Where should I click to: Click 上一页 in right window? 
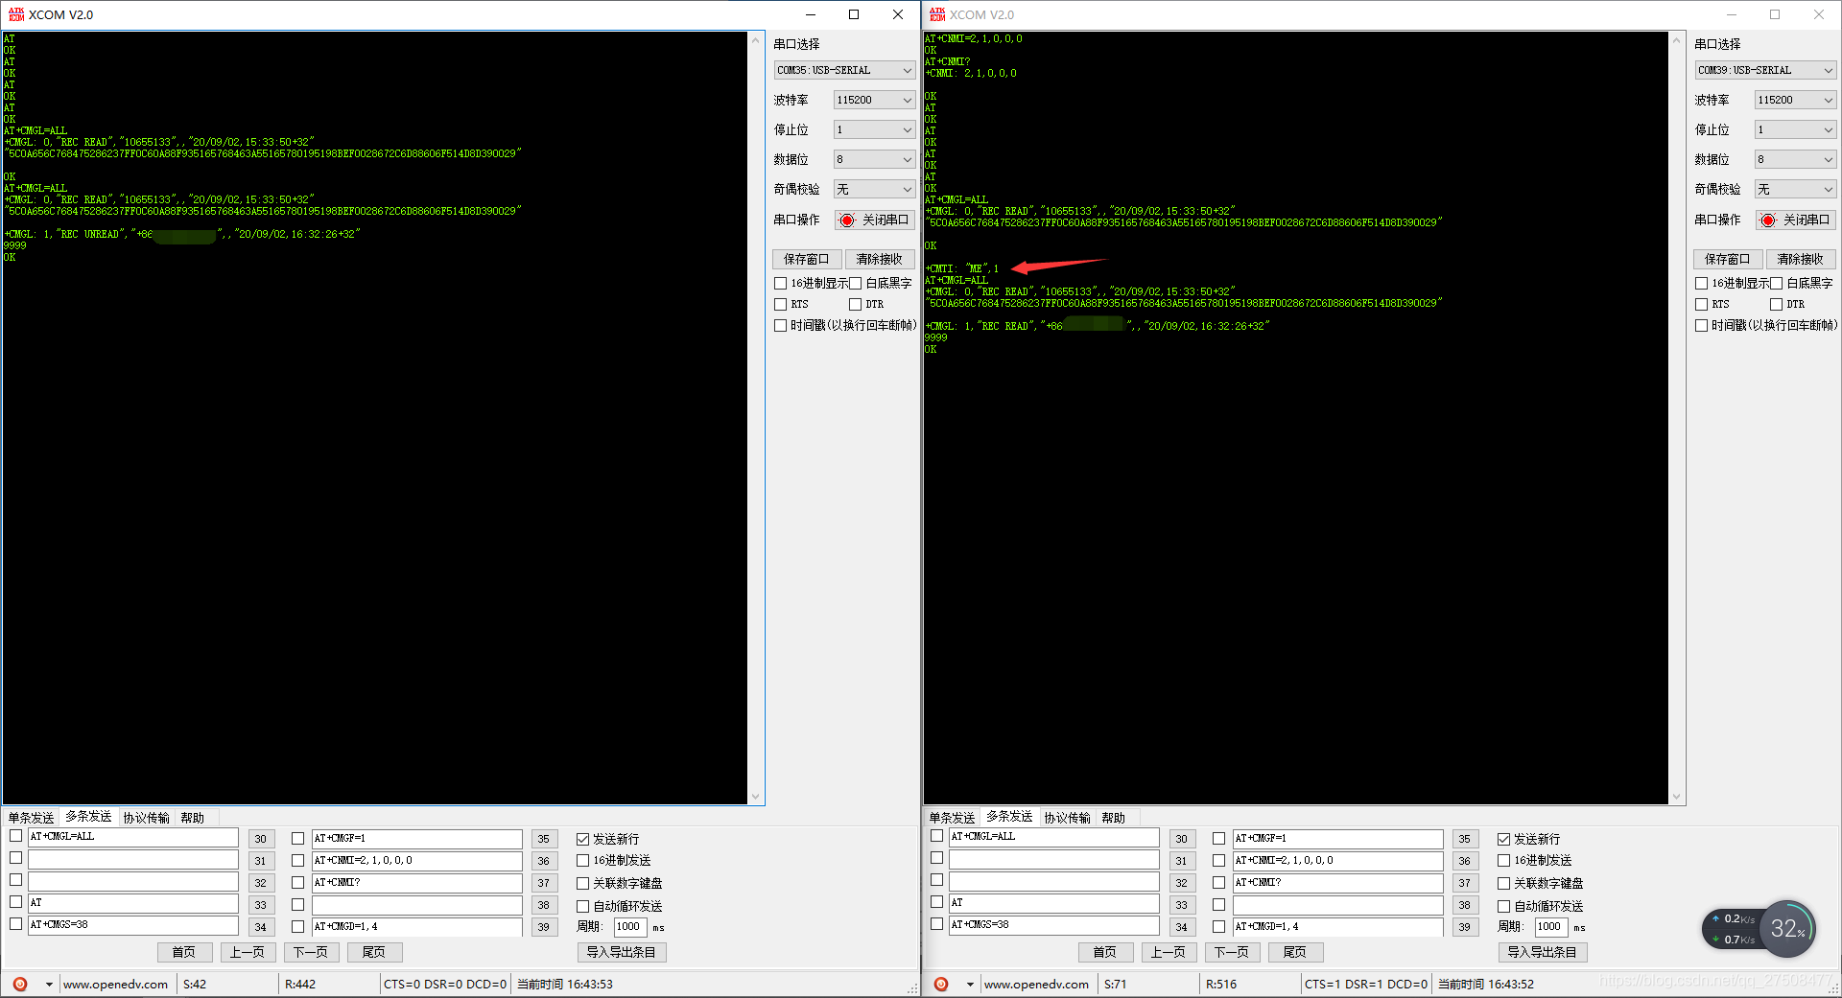pyautogui.click(x=1169, y=952)
